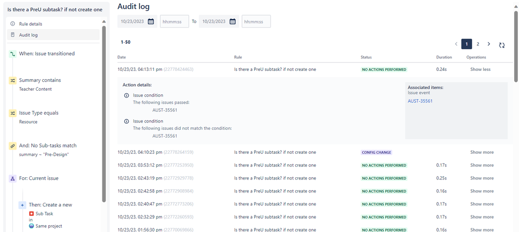Click the start time hh:mm:ss field

pyautogui.click(x=175, y=21)
